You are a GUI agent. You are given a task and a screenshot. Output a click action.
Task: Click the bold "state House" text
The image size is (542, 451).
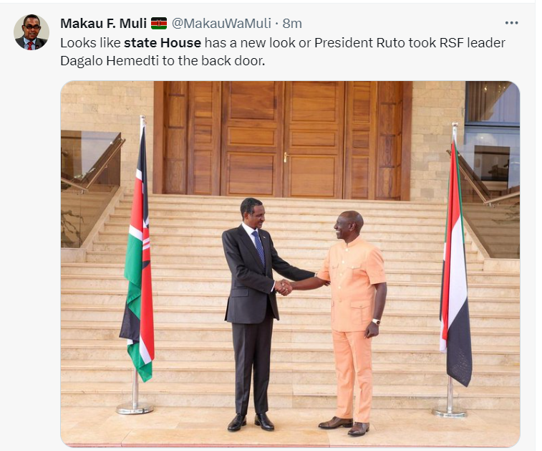(163, 43)
